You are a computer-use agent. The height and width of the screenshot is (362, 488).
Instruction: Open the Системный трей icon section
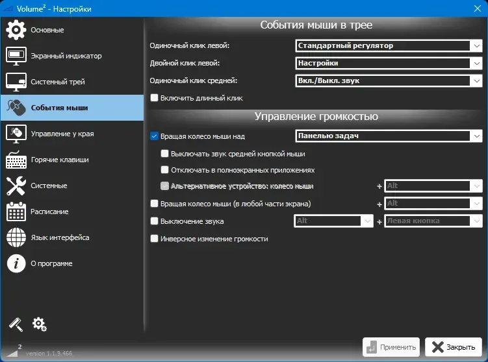pos(16,82)
